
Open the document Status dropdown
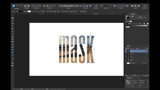point(68,6)
